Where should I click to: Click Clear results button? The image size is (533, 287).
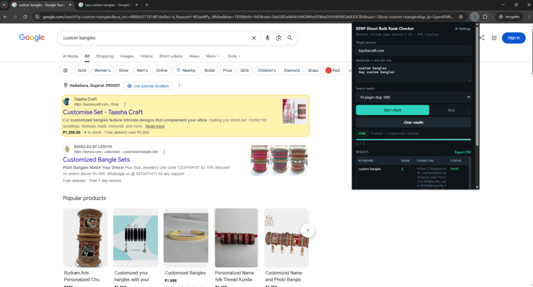[413, 122]
